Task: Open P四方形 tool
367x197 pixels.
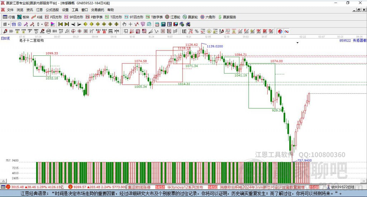Action: click(53, 17)
